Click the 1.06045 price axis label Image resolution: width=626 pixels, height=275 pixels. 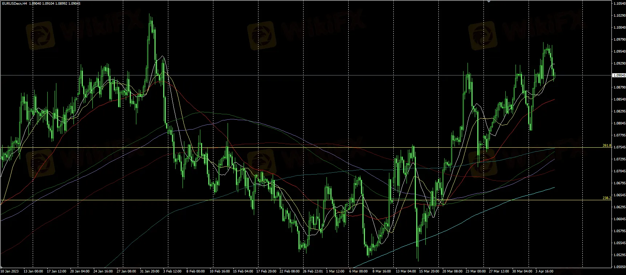click(x=619, y=219)
